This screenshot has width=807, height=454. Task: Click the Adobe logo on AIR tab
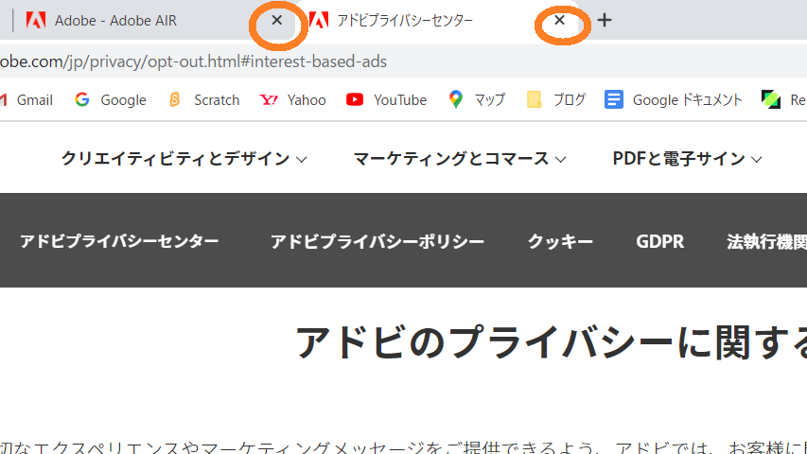[x=36, y=20]
